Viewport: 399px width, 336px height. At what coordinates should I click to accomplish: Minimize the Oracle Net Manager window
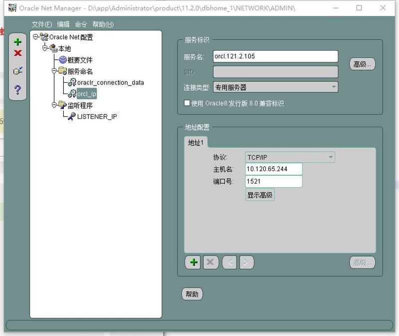click(x=336, y=8)
